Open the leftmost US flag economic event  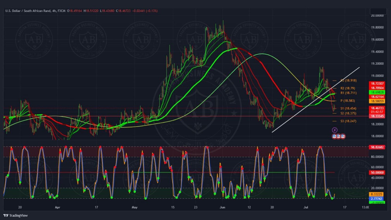point(334,136)
